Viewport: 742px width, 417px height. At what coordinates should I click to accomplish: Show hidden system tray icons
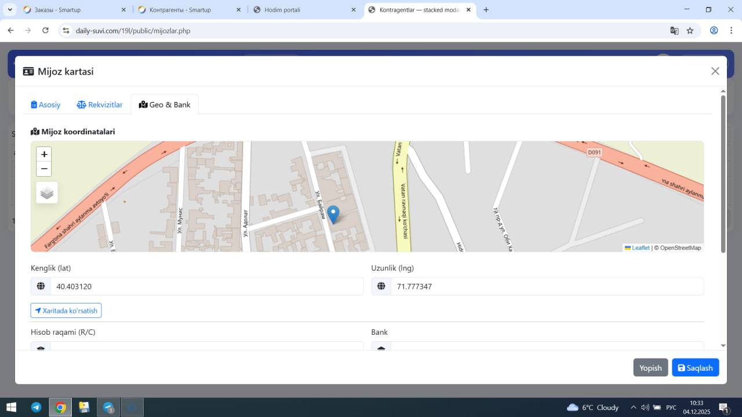coord(633,407)
